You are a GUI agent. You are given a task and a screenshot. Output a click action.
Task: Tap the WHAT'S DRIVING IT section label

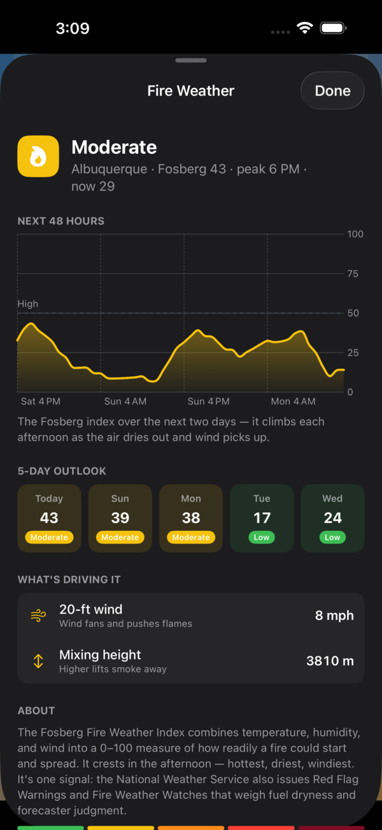pos(69,580)
